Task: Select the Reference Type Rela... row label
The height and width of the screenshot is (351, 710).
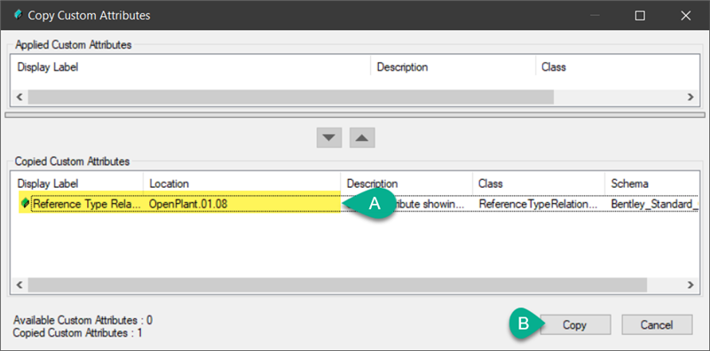Action: click(x=87, y=204)
